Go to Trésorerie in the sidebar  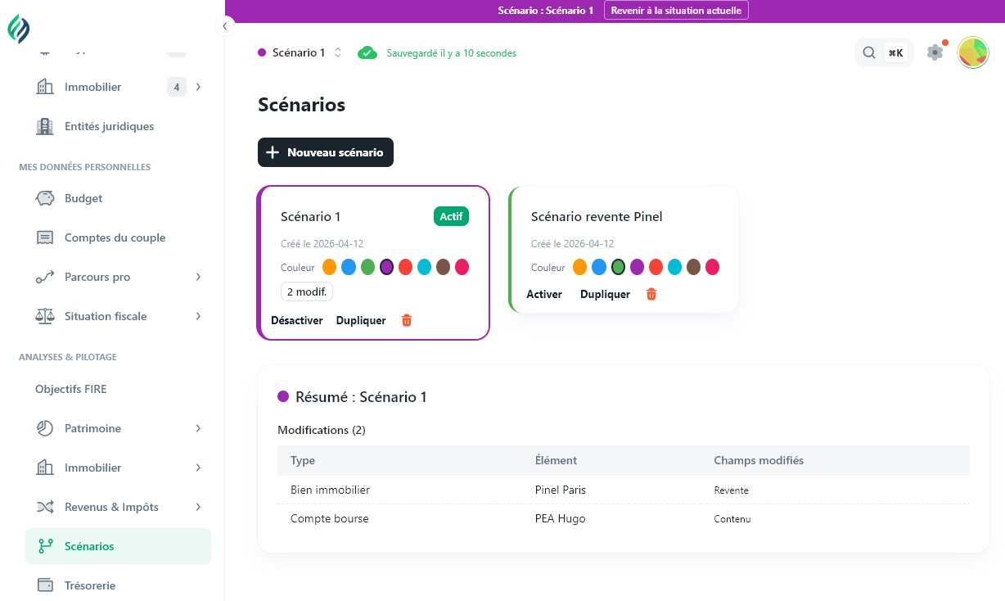coord(90,585)
